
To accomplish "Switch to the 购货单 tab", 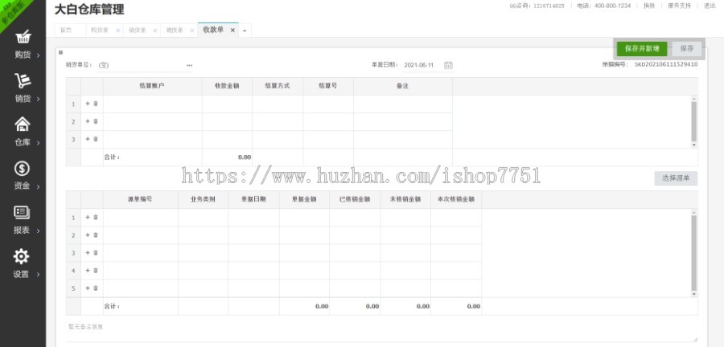I will 99,31.
